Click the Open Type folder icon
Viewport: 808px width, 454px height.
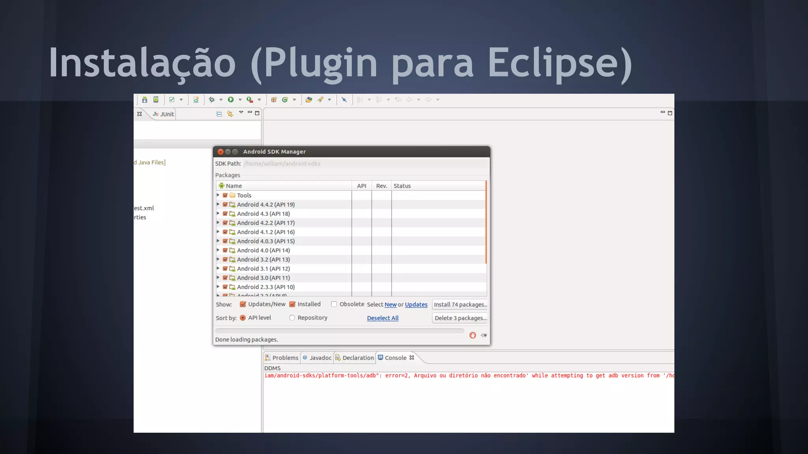[309, 100]
